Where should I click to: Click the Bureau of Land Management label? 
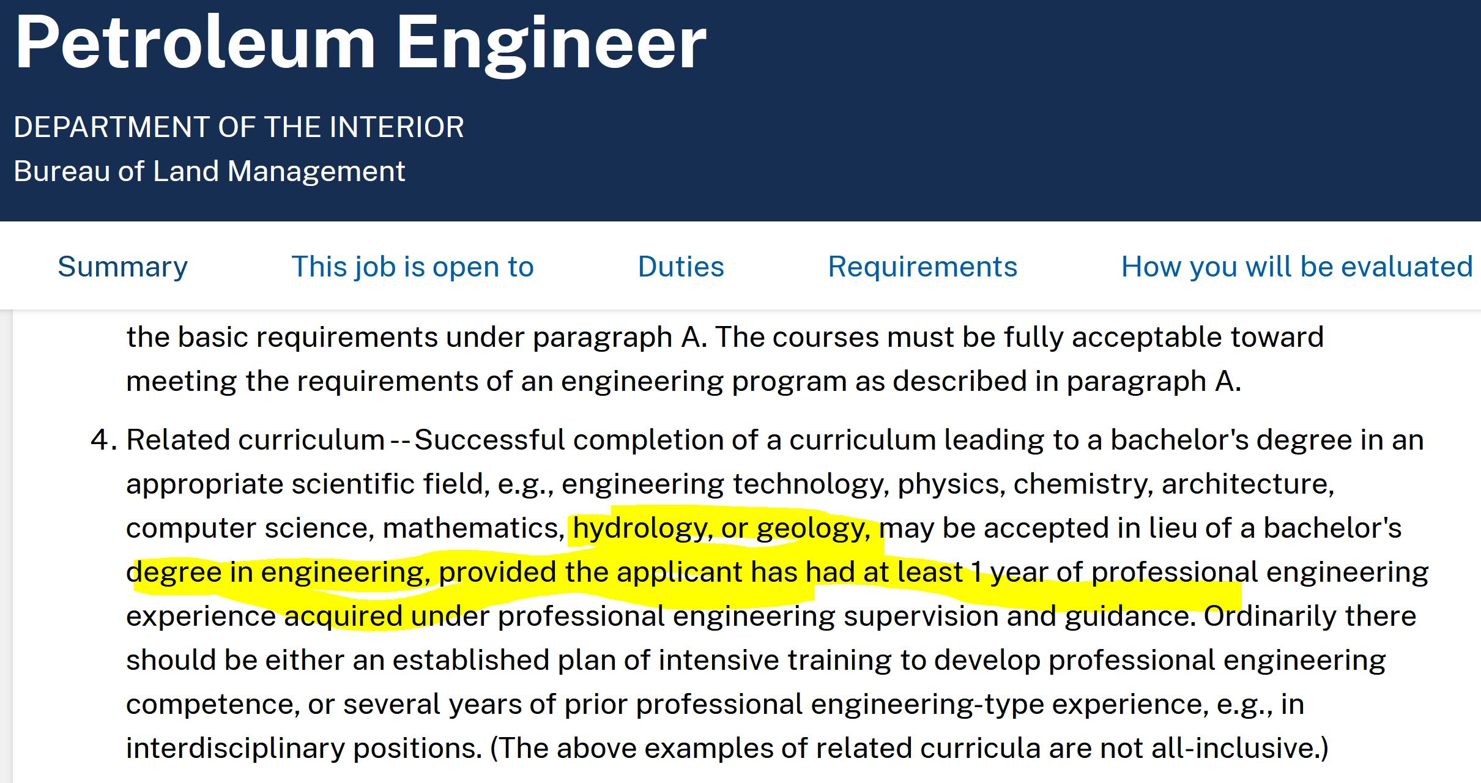tap(209, 171)
